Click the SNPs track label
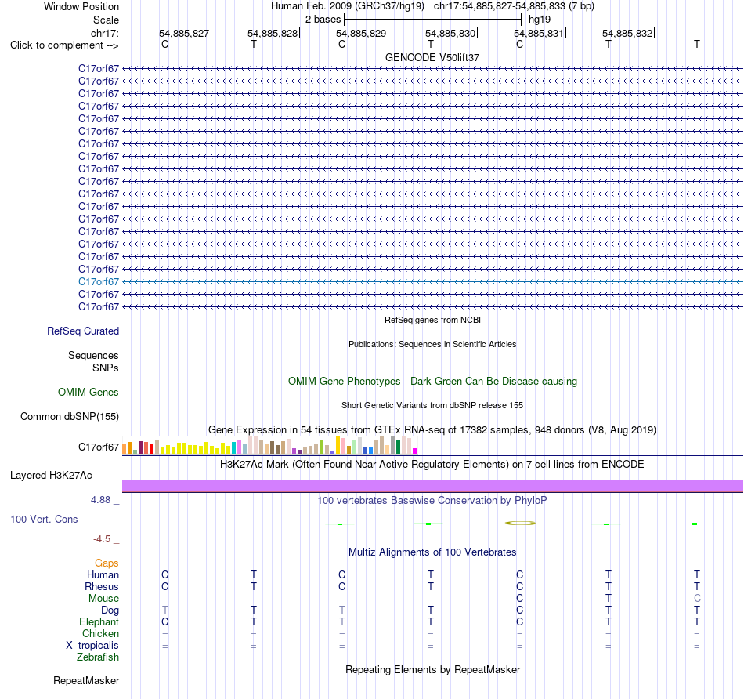This screenshot has width=744, height=699. [x=106, y=368]
